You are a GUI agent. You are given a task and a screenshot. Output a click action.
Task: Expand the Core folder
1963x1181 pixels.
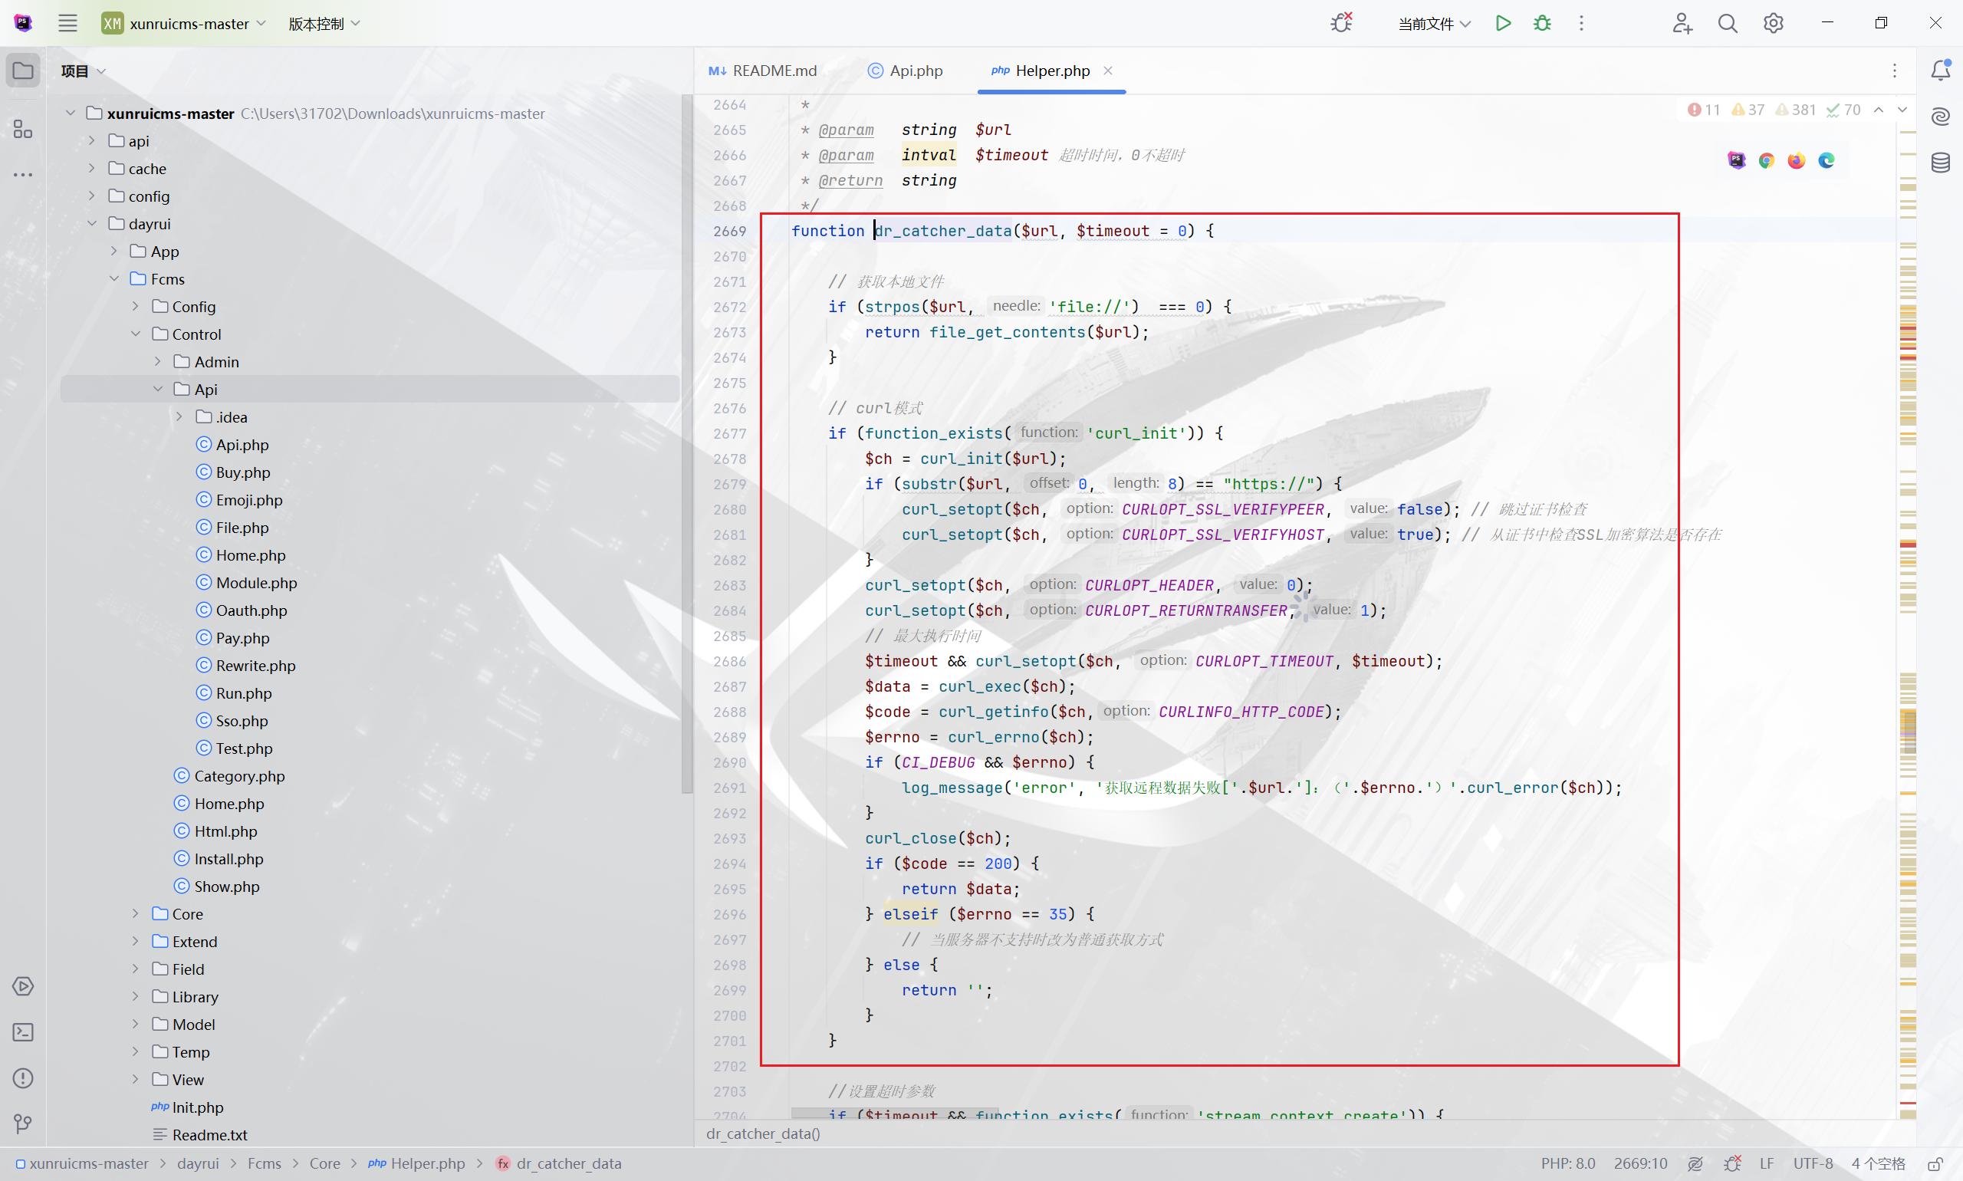pos(135,913)
